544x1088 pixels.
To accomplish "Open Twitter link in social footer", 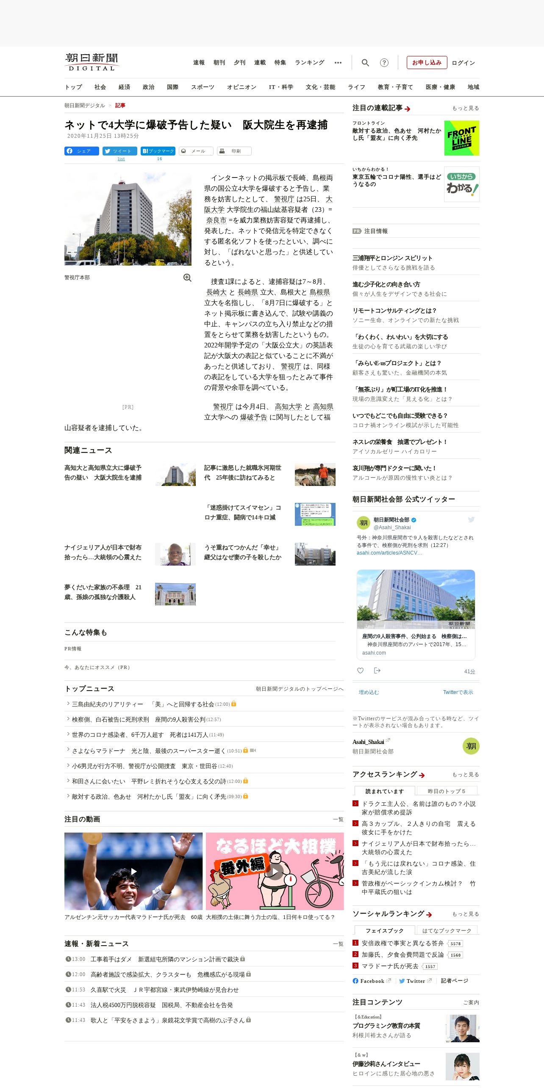I will point(415,981).
